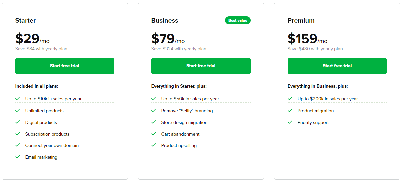Click 'Up to $200k in sales per year'

tap(328, 99)
